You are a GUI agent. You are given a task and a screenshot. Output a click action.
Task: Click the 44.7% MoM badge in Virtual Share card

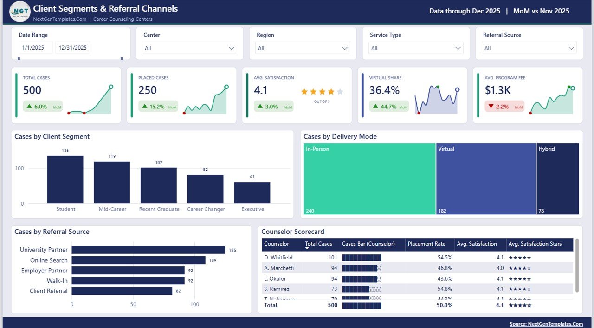(389, 107)
